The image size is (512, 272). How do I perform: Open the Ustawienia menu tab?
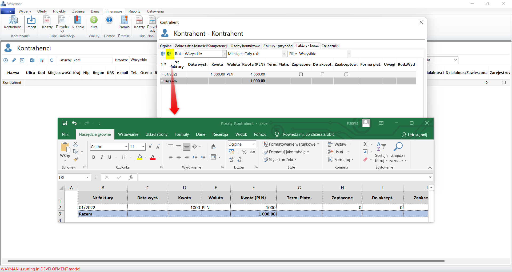[155, 11]
